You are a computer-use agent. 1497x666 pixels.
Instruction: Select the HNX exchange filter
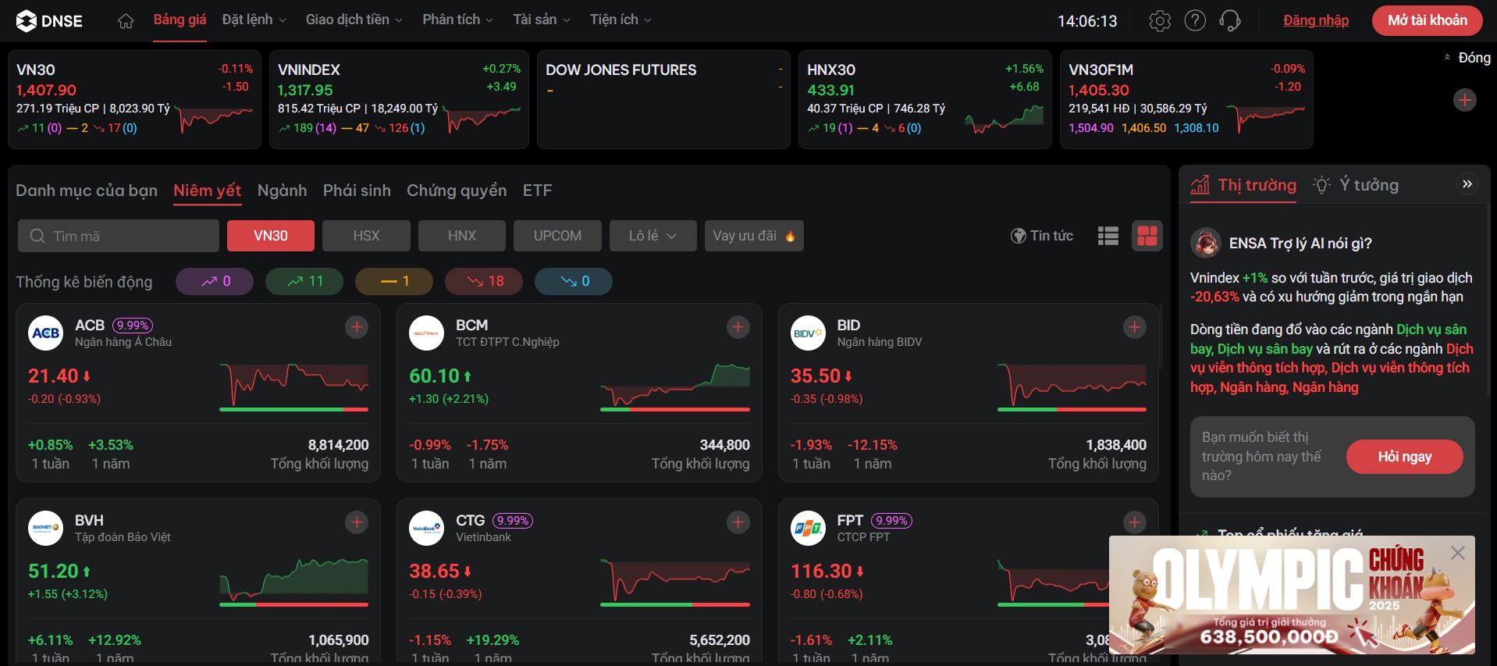coord(462,236)
